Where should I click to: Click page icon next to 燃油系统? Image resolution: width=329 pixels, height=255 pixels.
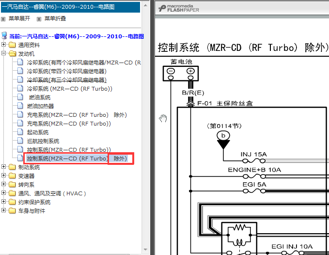(x=20, y=97)
